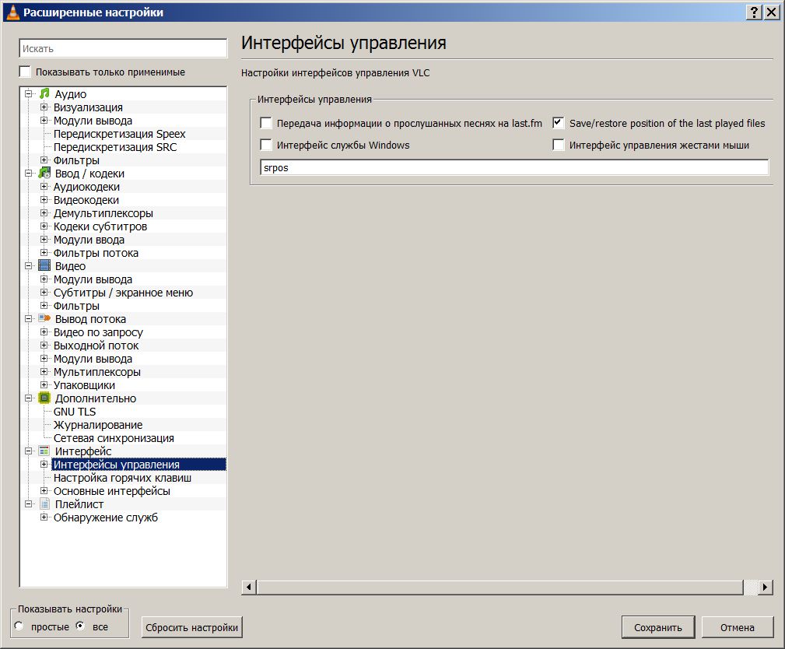
Task: Open Журналирование settings
Action: click(98, 425)
